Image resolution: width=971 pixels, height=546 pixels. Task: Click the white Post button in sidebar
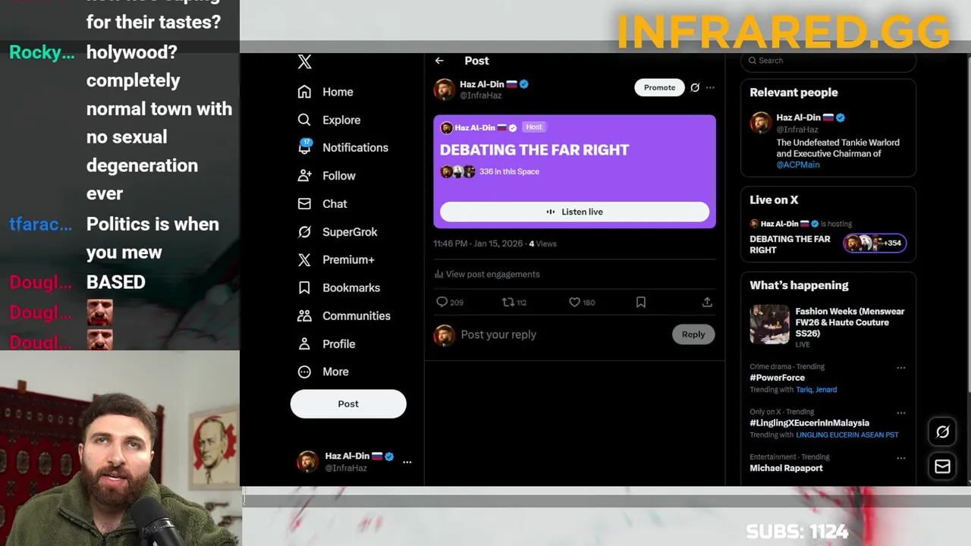click(348, 403)
